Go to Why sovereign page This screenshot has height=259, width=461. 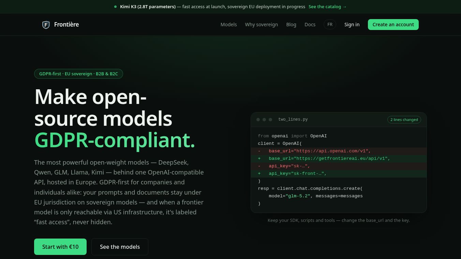[x=262, y=25]
